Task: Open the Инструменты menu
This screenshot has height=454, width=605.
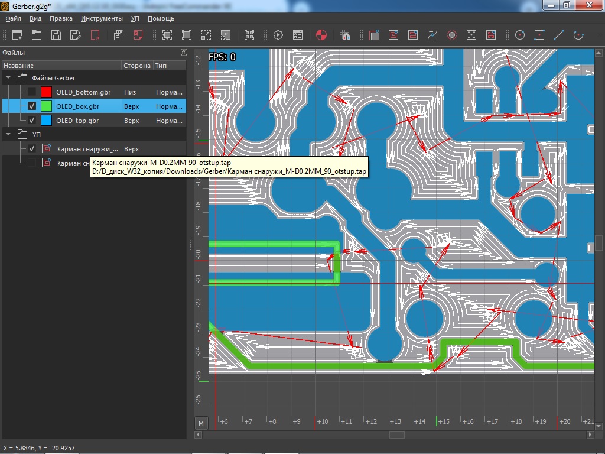Action: point(102,18)
